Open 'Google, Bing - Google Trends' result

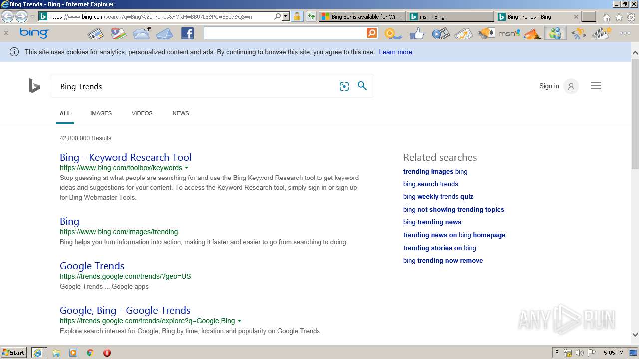tap(125, 310)
